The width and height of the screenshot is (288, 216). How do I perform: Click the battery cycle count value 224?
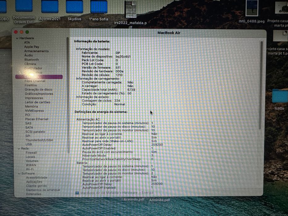tap(117, 101)
